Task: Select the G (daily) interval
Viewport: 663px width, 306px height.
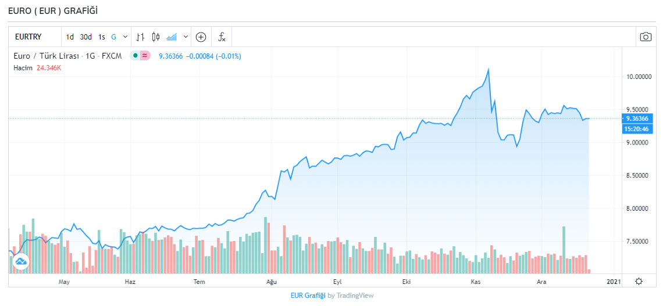Action: click(113, 37)
